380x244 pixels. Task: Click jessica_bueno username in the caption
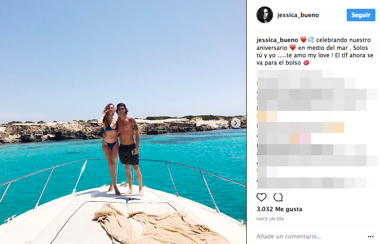tap(277, 40)
